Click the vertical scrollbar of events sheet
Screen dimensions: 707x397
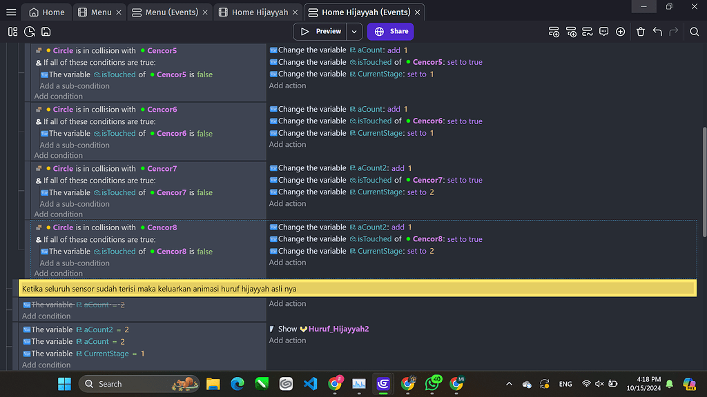[x=704, y=179]
